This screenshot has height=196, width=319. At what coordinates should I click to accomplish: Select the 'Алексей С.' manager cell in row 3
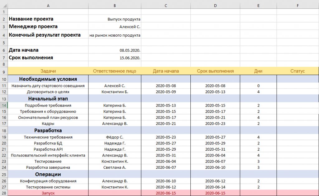[x=115, y=27]
